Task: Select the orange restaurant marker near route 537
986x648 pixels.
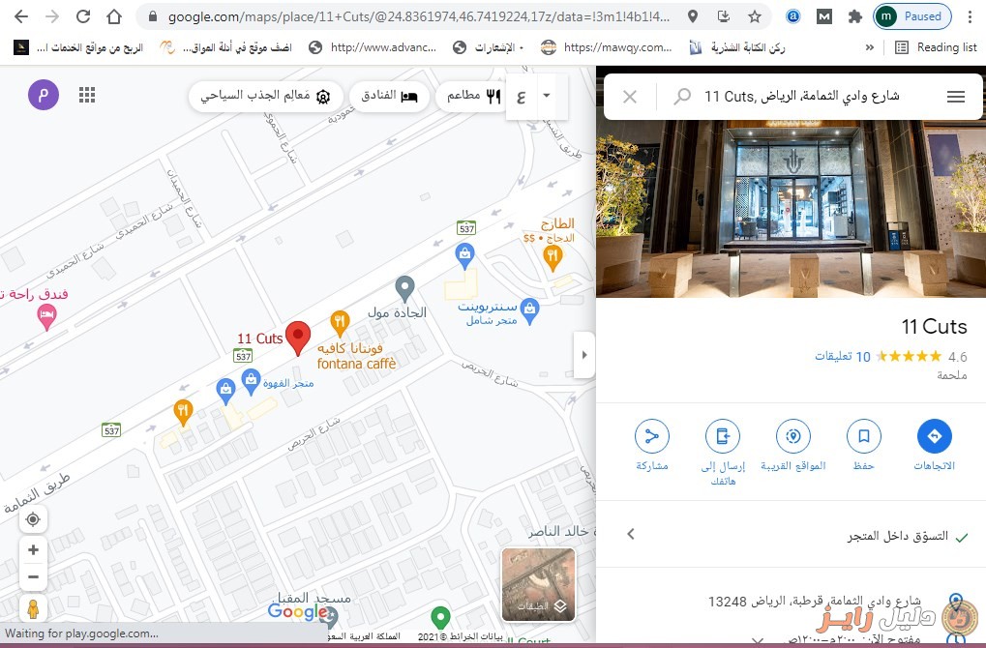Action: pyautogui.click(x=183, y=413)
